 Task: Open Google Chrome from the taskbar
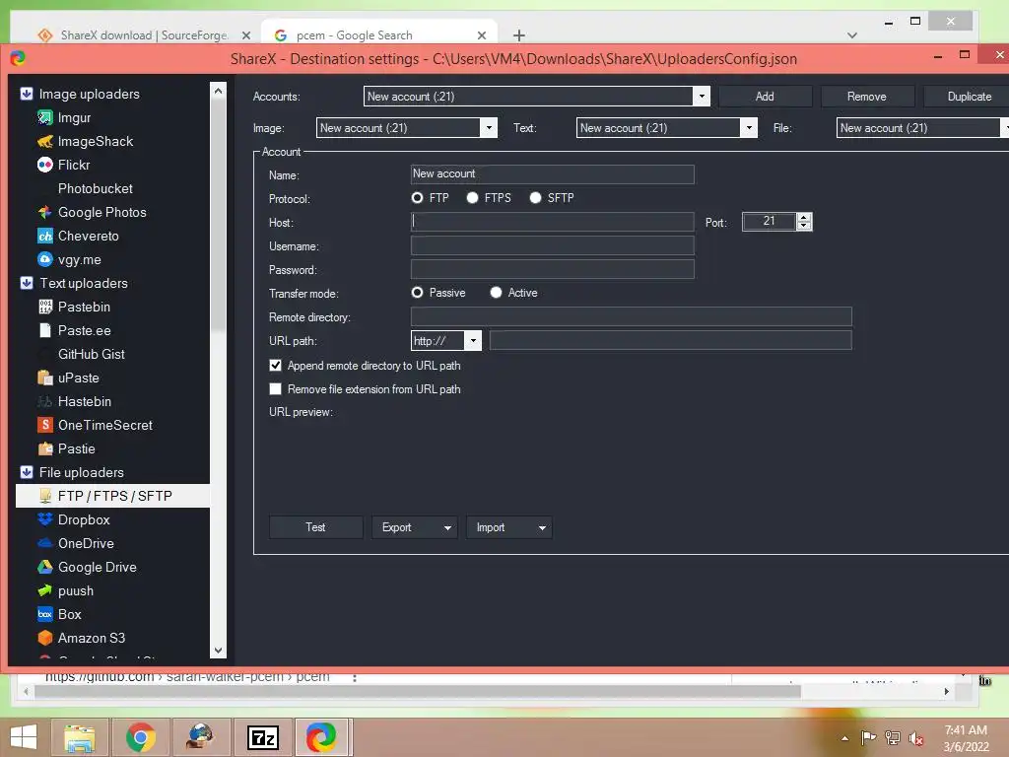[x=140, y=737]
